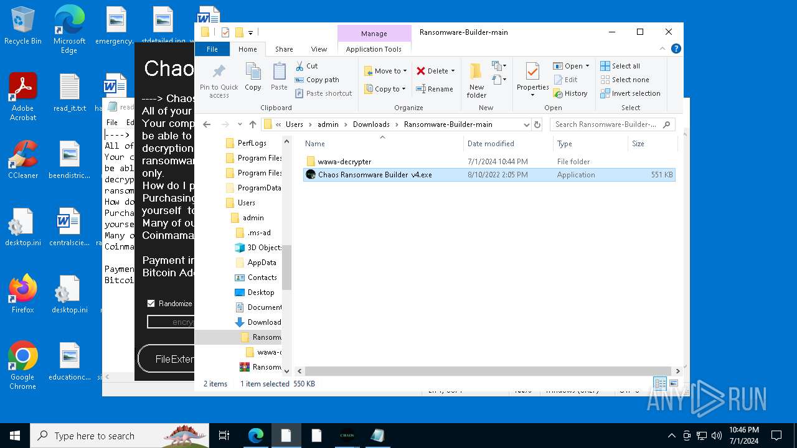This screenshot has height=448, width=797.
Task: Open File menu in Notepad window
Action: [112, 123]
